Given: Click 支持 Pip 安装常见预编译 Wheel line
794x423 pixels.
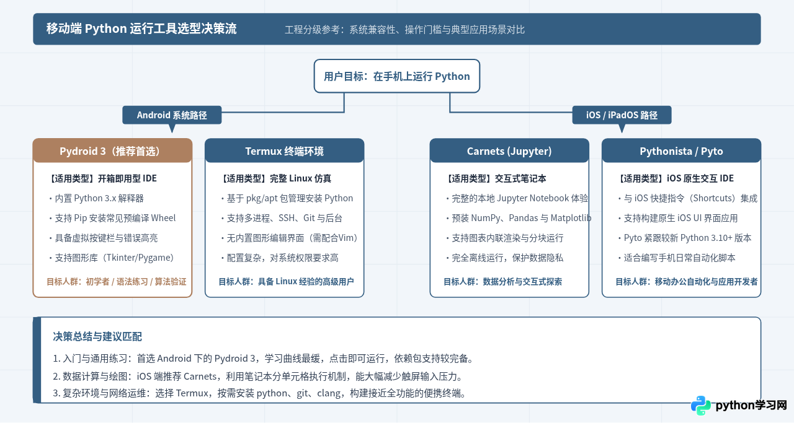Looking at the screenshot, I should pyautogui.click(x=112, y=218).
